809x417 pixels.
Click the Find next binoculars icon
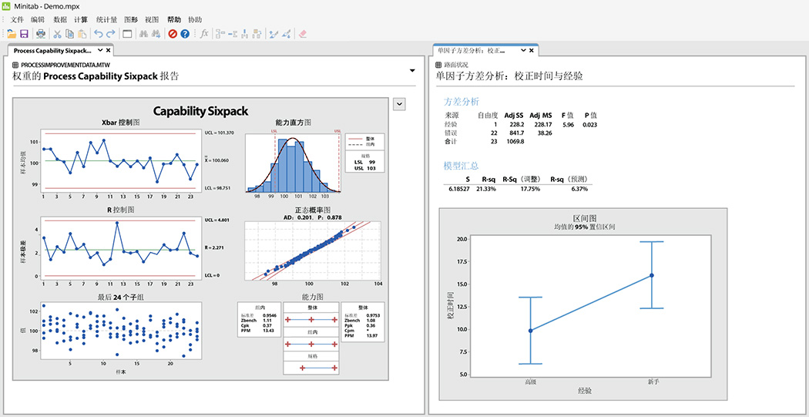pyautogui.click(x=156, y=34)
